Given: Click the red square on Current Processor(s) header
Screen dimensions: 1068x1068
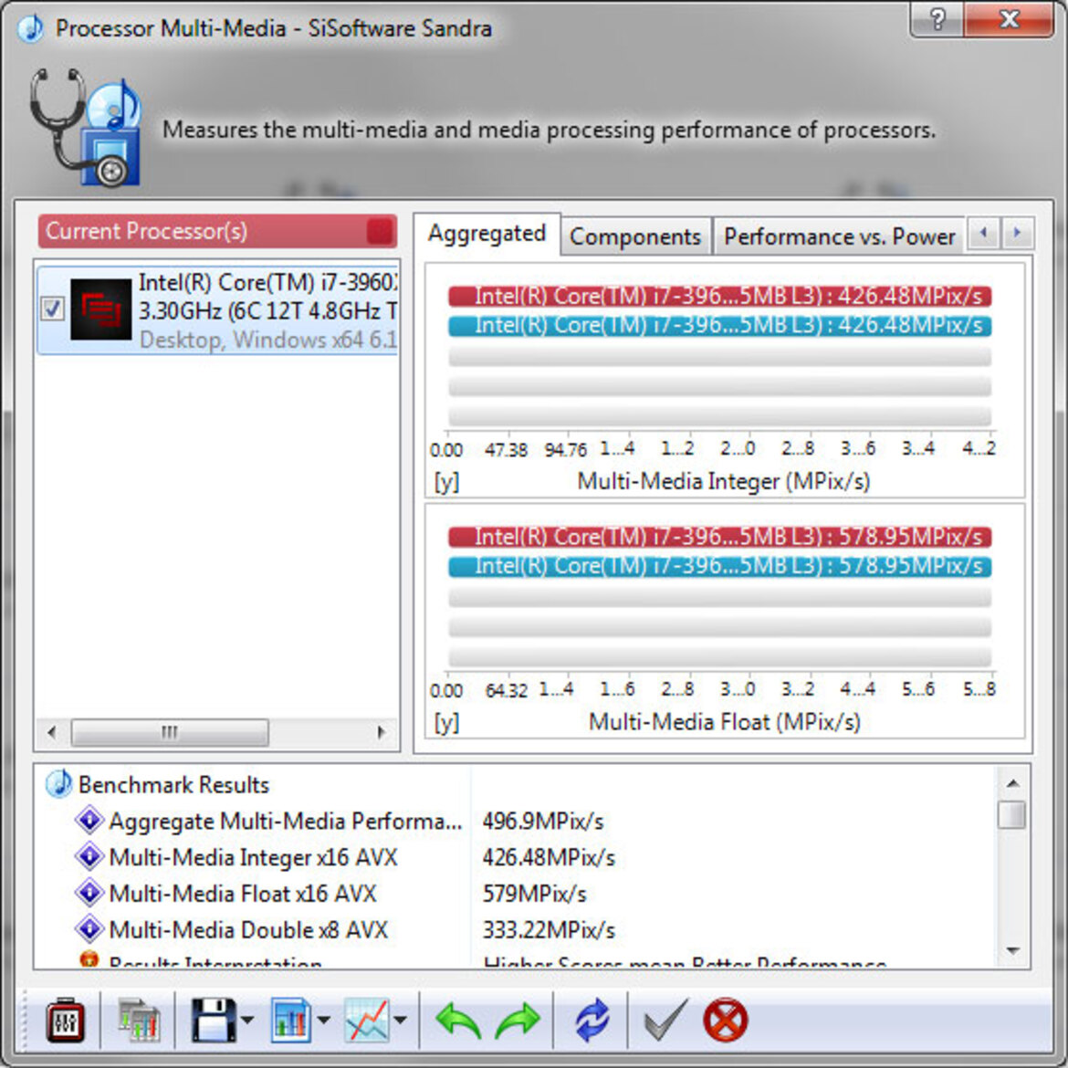Looking at the screenshot, I should (x=380, y=232).
